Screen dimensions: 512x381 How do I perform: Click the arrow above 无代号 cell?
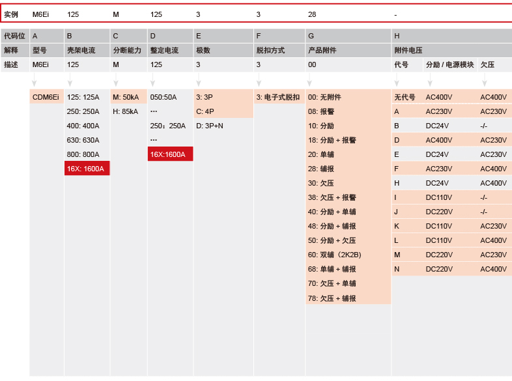pyautogui.click(x=396, y=81)
